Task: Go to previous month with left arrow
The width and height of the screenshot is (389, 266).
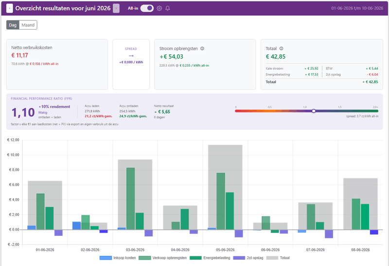Action: 9,8
